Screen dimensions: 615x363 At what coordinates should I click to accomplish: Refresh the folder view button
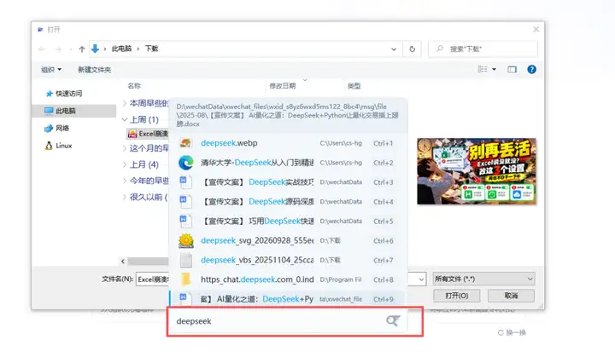(412, 49)
